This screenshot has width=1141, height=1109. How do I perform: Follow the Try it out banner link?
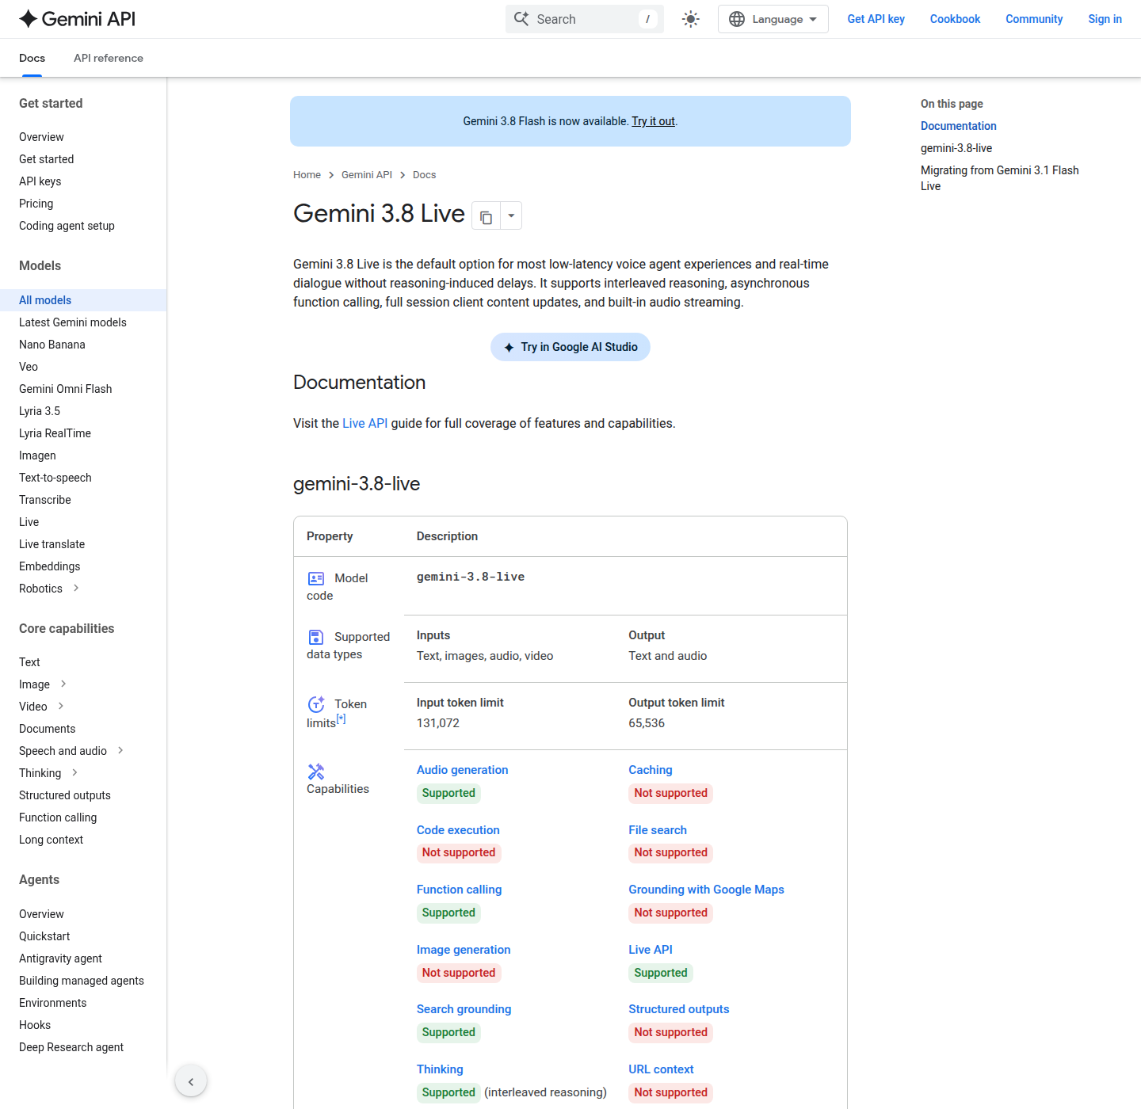coord(653,121)
